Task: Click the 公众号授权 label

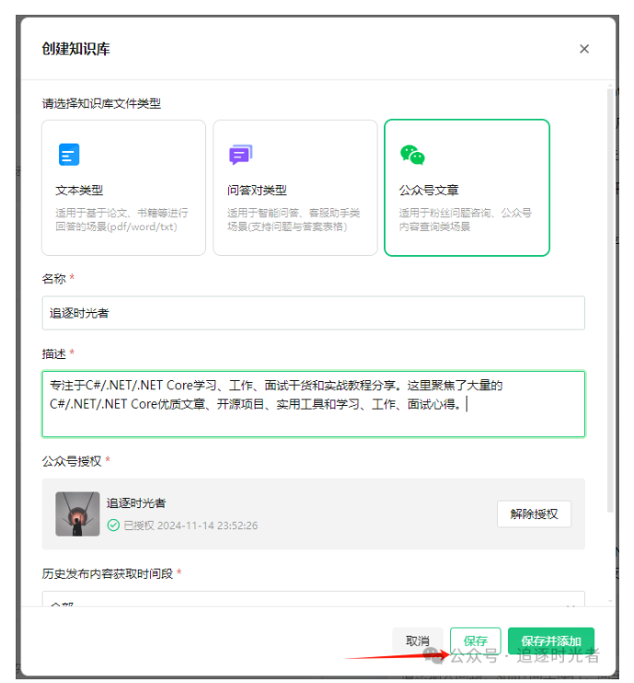Action: (72, 461)
